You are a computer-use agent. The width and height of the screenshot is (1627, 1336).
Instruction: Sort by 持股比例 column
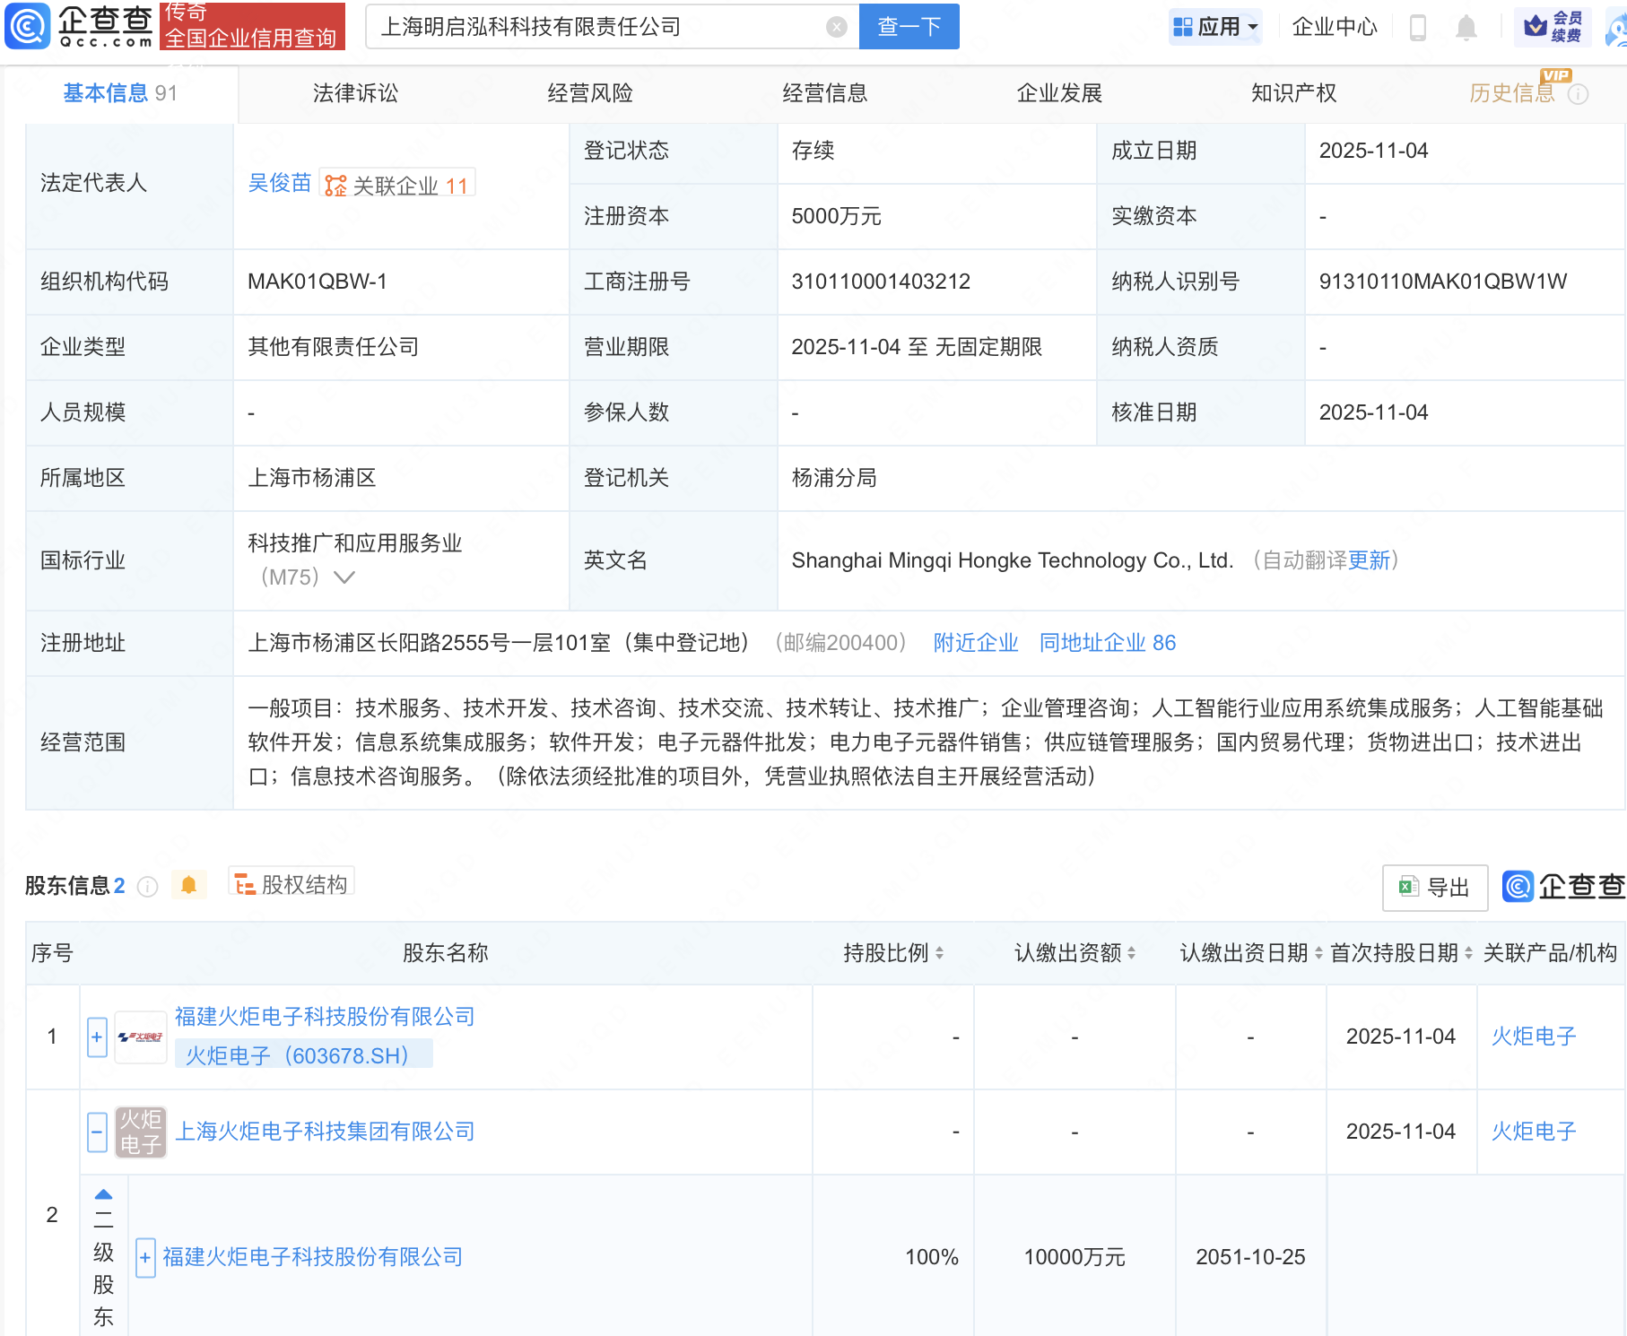[x=938, y=953]
